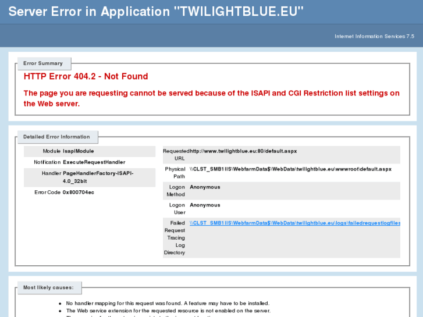Click the 'Internet Information Services 7.5' text

click(374, 37)
